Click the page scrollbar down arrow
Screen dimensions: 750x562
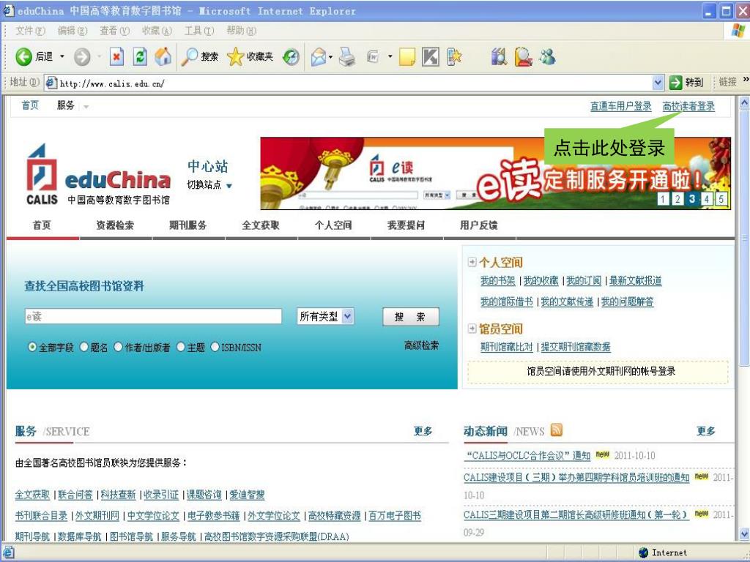744,533
